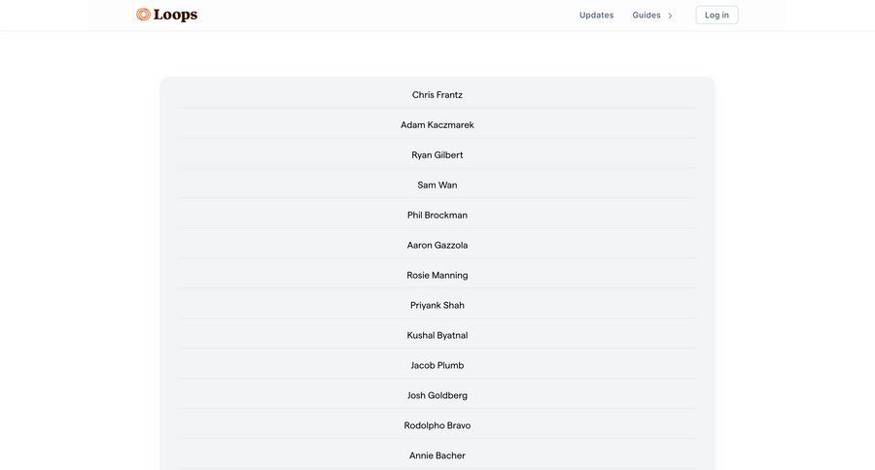Viewport: 875px width, 470px height.
Task: Select the name Kushal Byatnal
Action: pos(437,336)
